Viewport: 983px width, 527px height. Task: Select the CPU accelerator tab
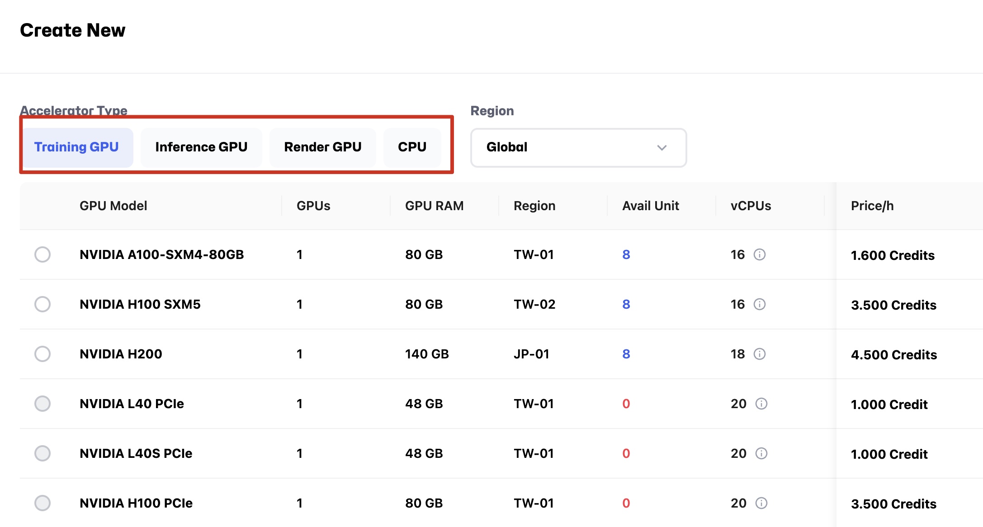click(412, 147)
